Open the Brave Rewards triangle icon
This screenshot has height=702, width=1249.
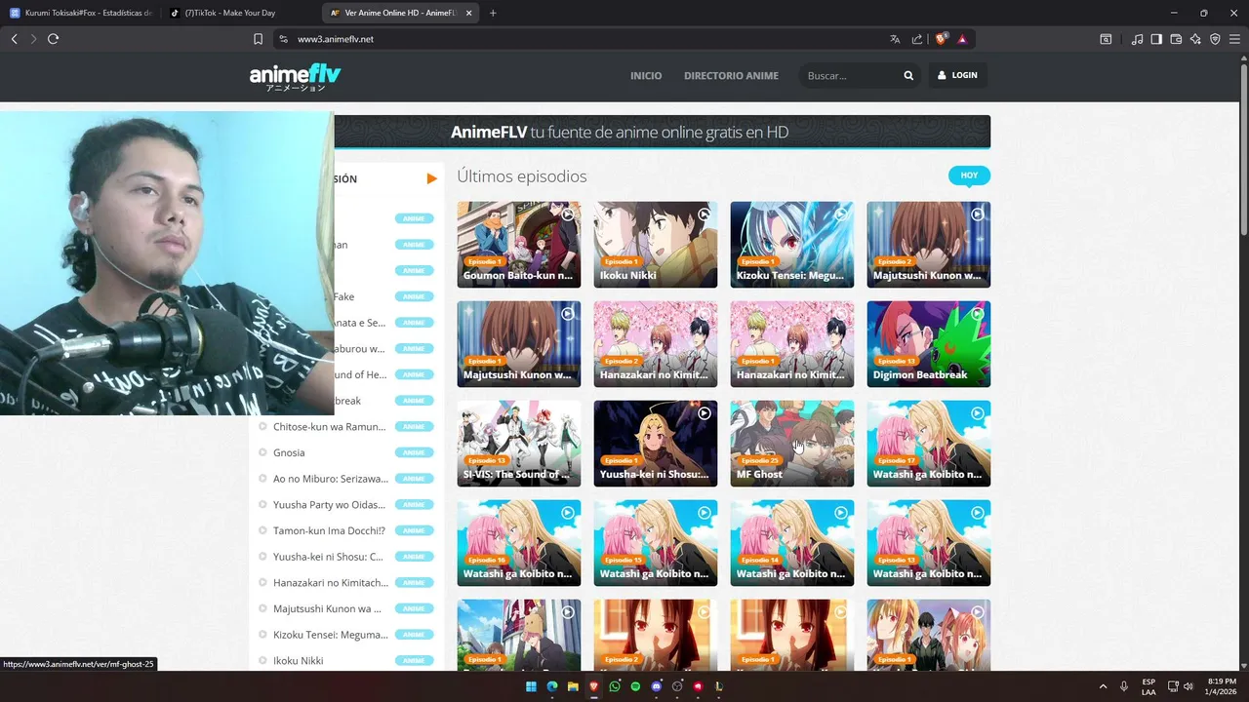962,39
